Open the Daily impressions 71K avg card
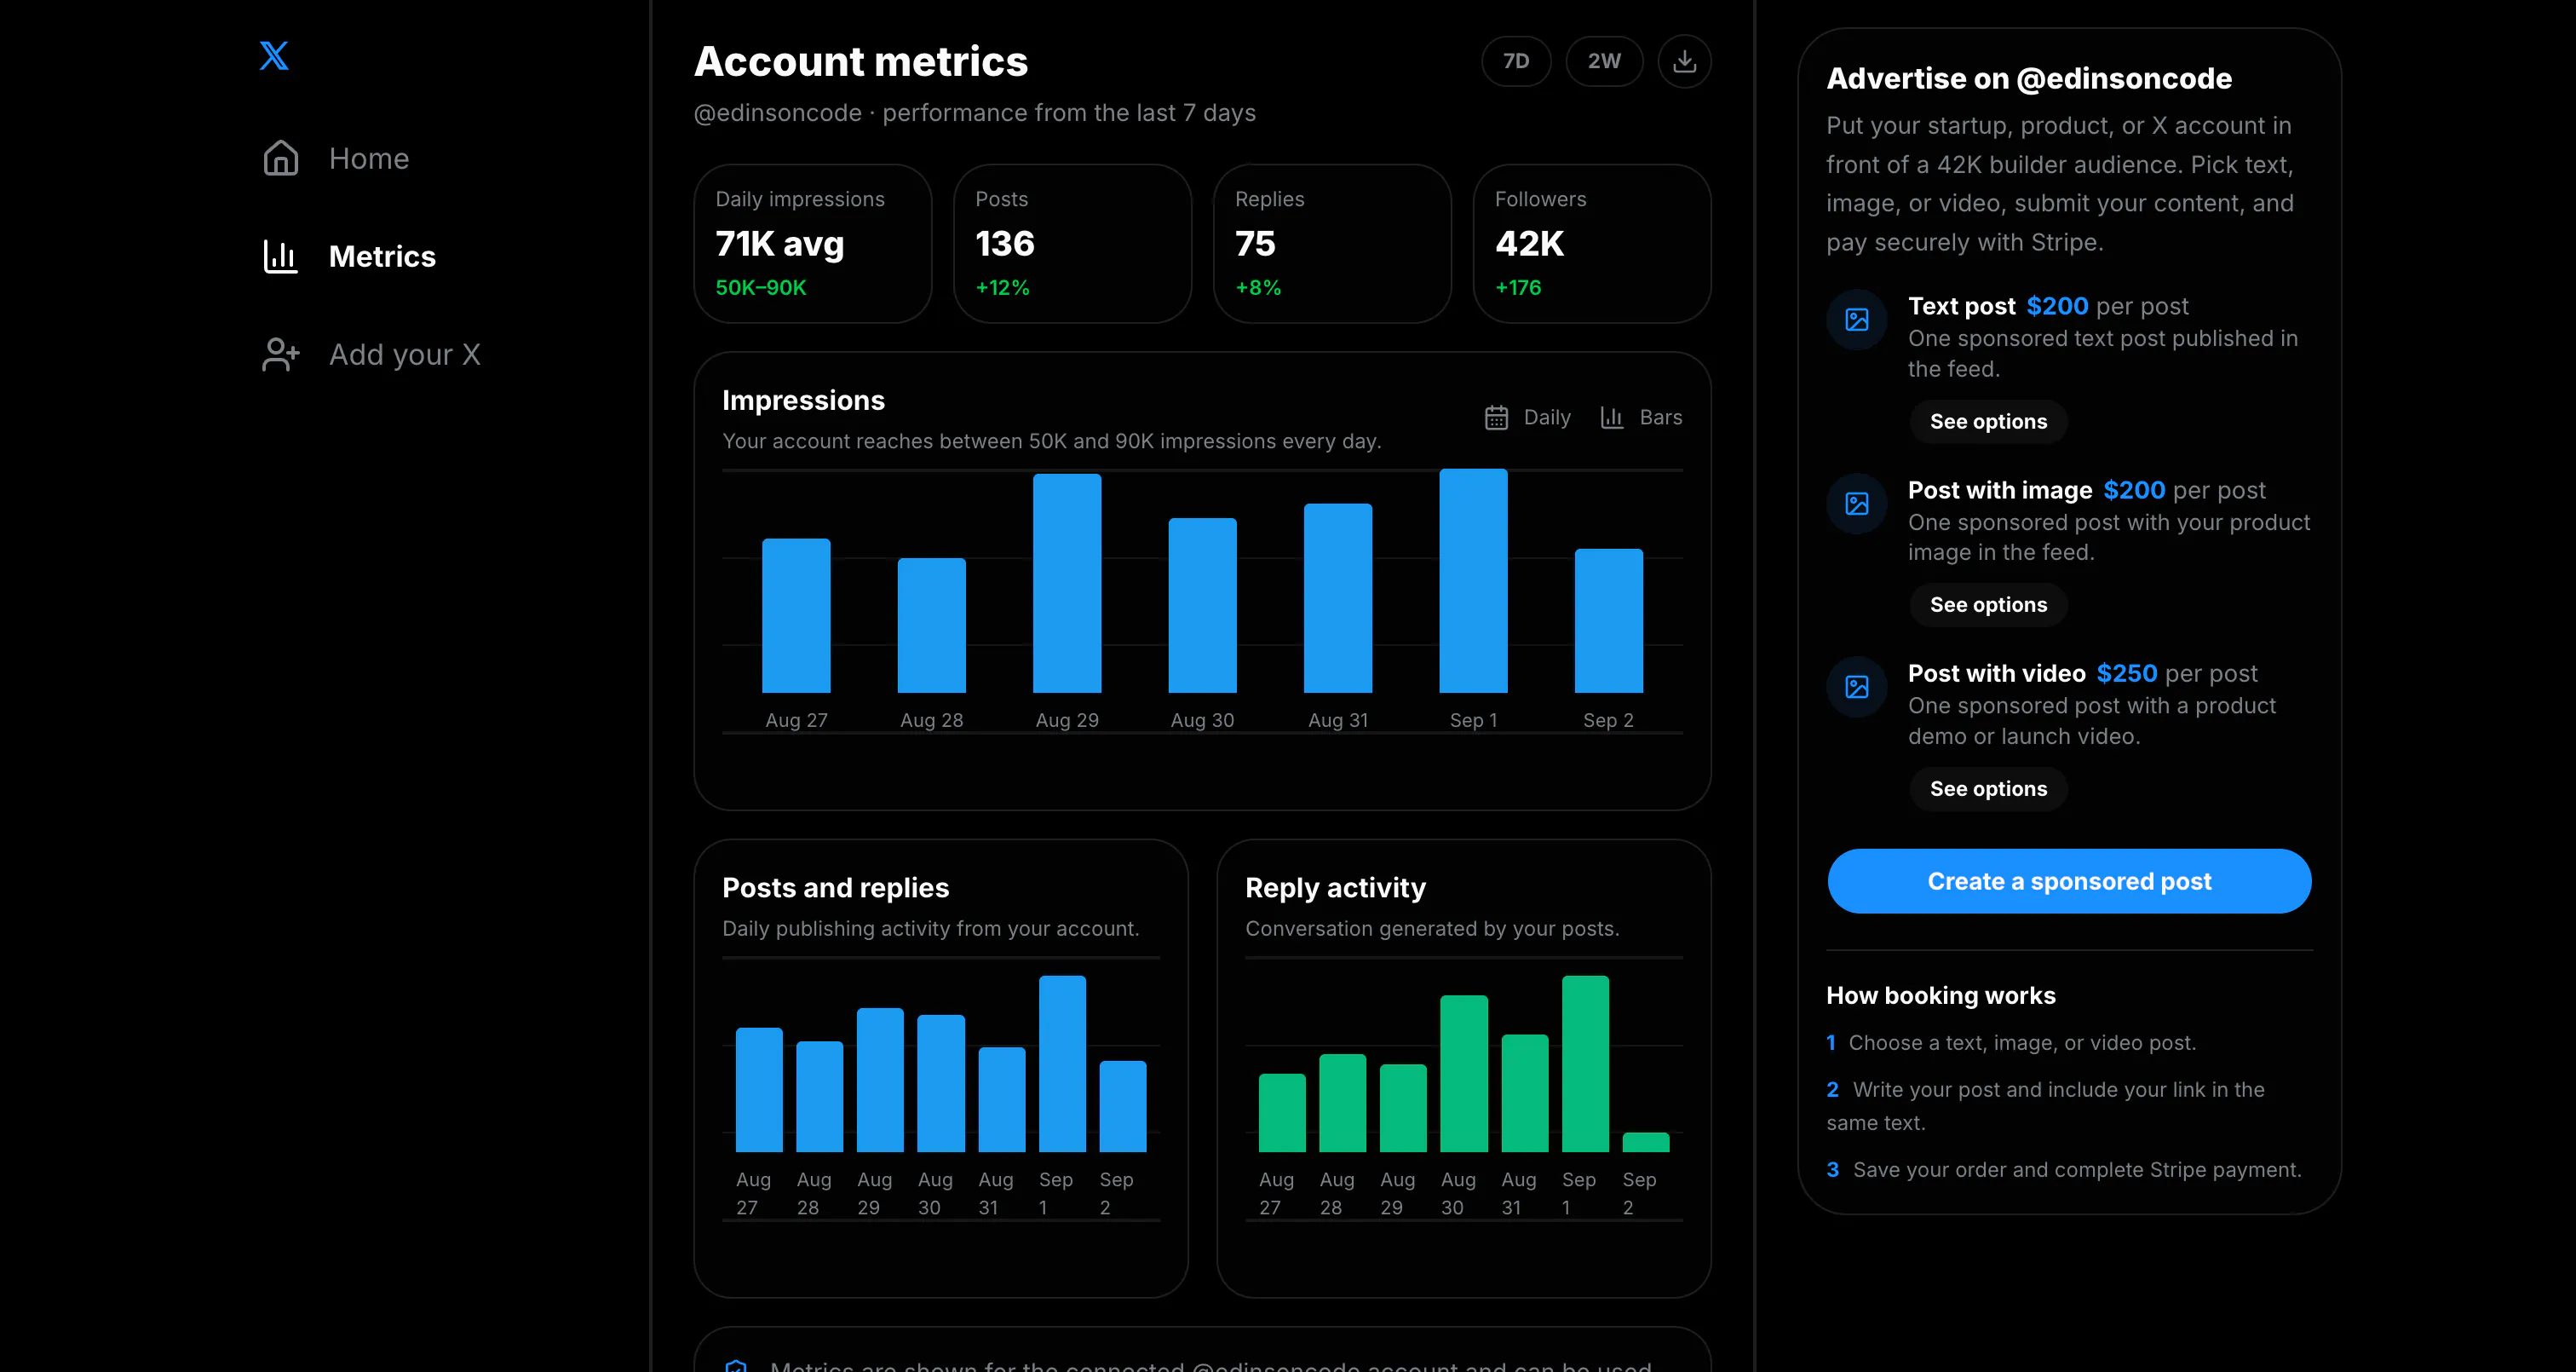Image resolution: width=2576 pixels, height=1372 pixels. pos(813,243)
